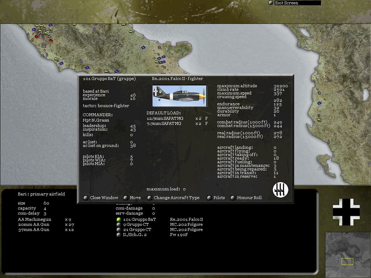Click the Barat label on the map
The image size is (371, 278).
click(326, 118)
